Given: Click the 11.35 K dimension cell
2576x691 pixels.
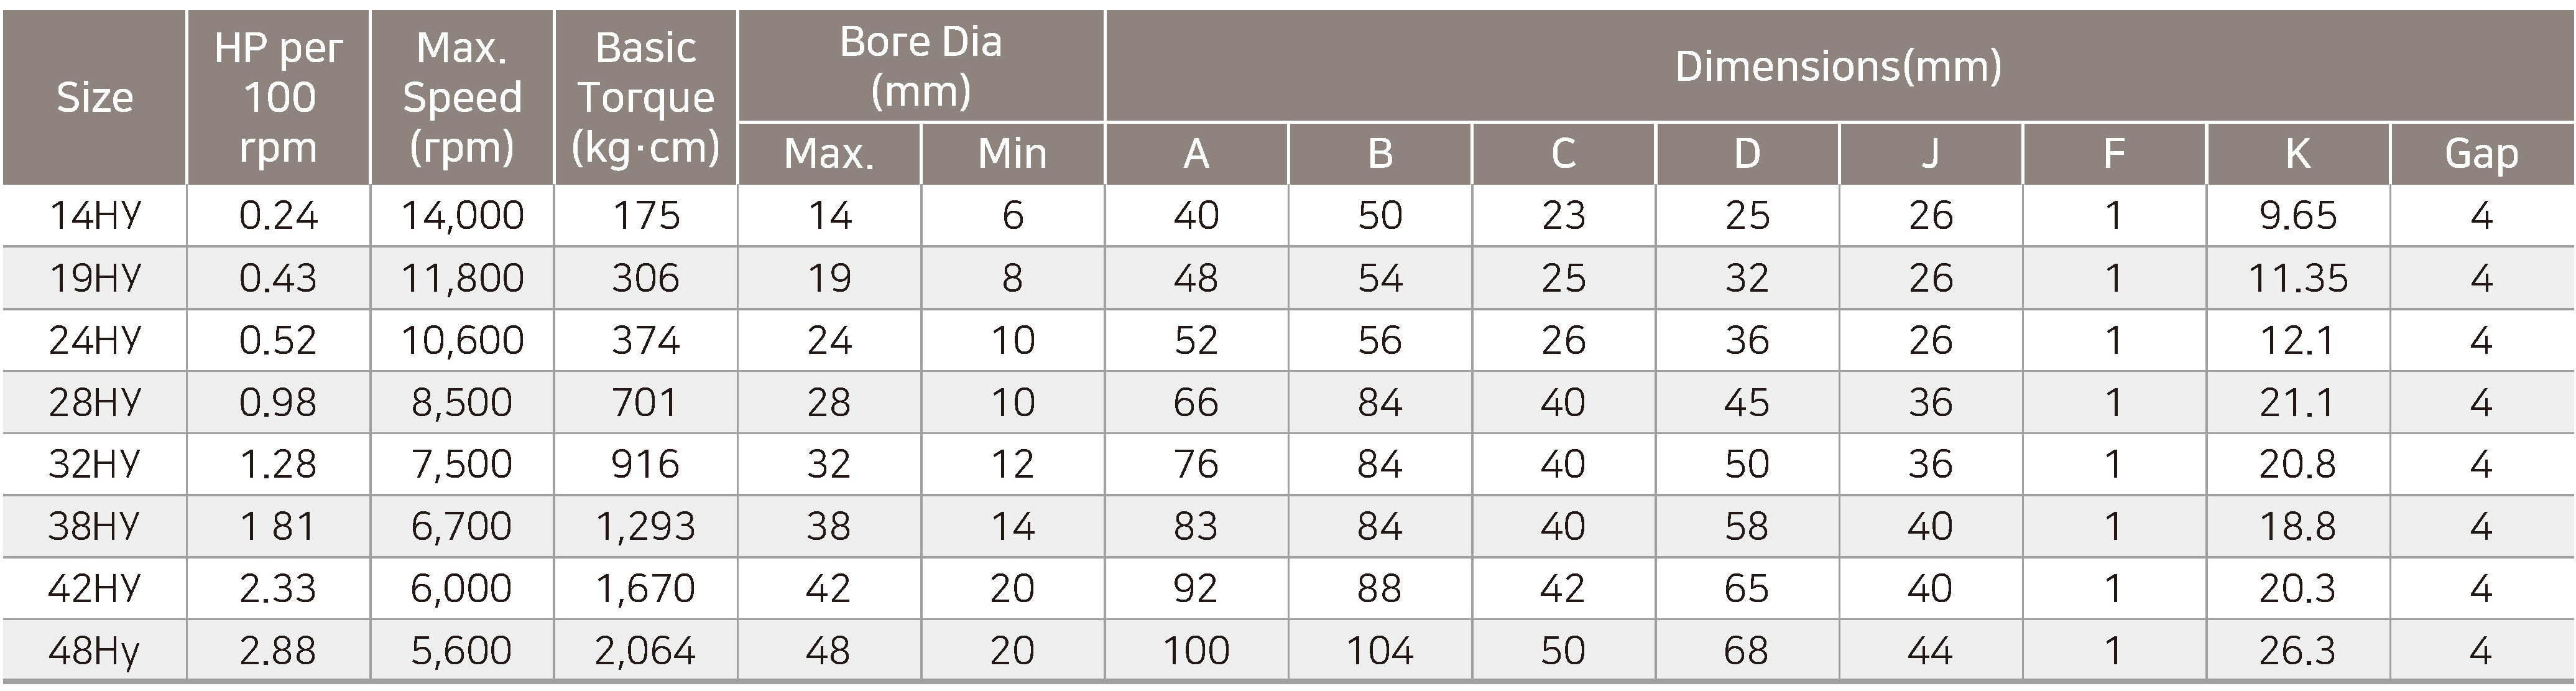Looking at the screenshot, I should tap(2297, 278).
